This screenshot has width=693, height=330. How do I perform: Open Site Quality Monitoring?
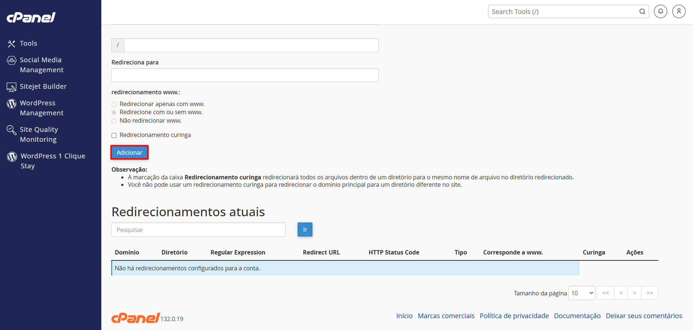tap(39, 134)
